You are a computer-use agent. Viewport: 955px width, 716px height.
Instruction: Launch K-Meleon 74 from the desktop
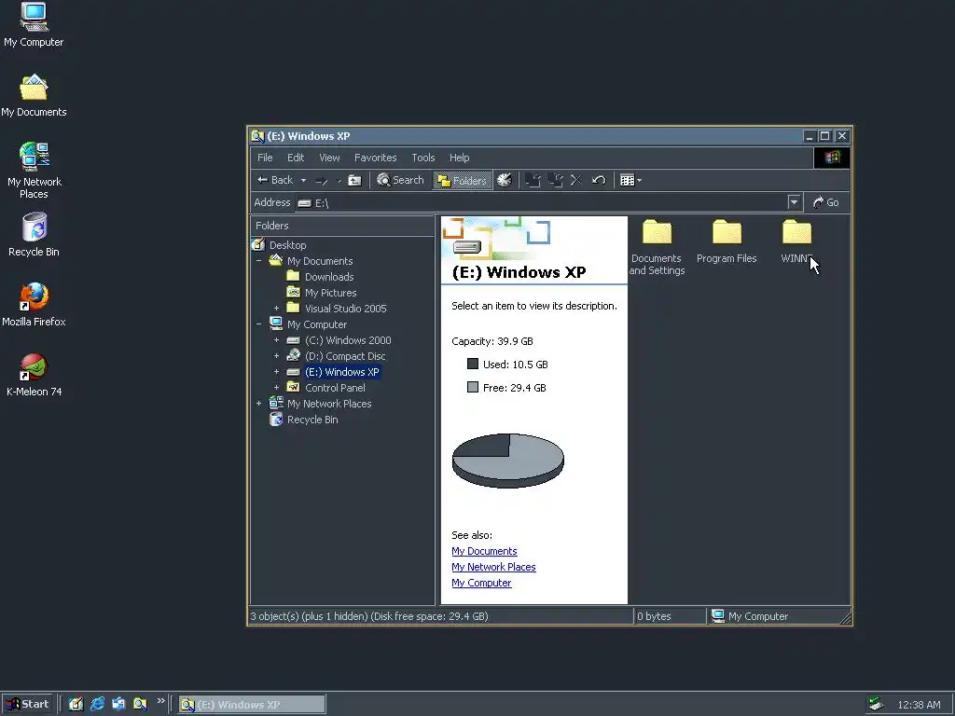tap(34, 375)
